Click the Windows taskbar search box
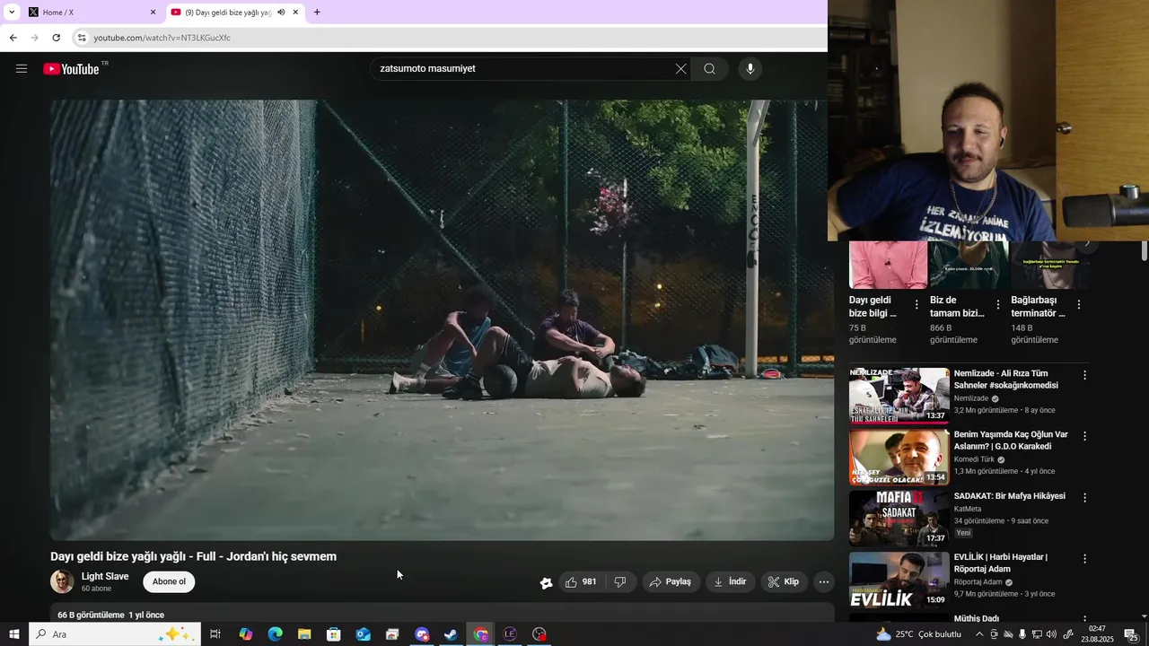 tap(114, 634)
